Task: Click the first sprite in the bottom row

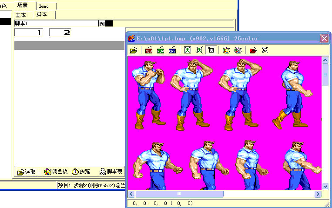Action: 158,166
